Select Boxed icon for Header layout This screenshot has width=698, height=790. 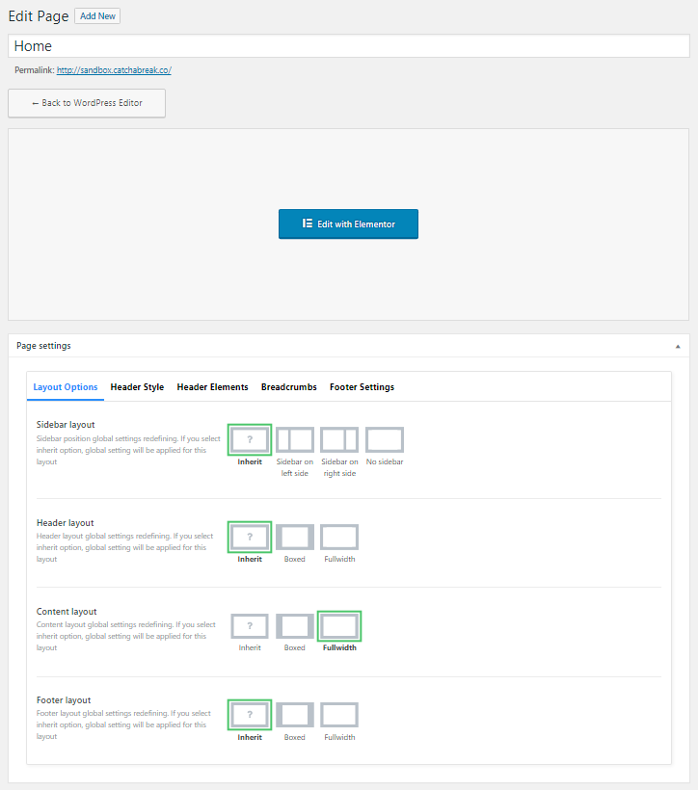coord(295,537)
